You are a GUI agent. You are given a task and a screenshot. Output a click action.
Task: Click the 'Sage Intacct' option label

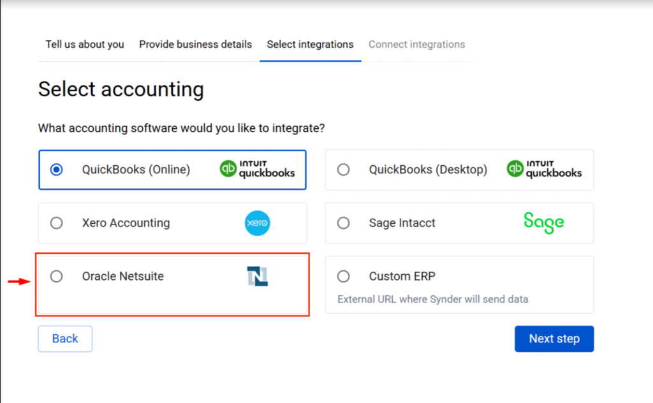pos(402,223)
